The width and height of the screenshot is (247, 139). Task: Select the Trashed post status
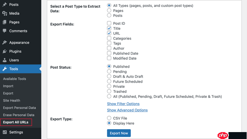tap(109, 91)
